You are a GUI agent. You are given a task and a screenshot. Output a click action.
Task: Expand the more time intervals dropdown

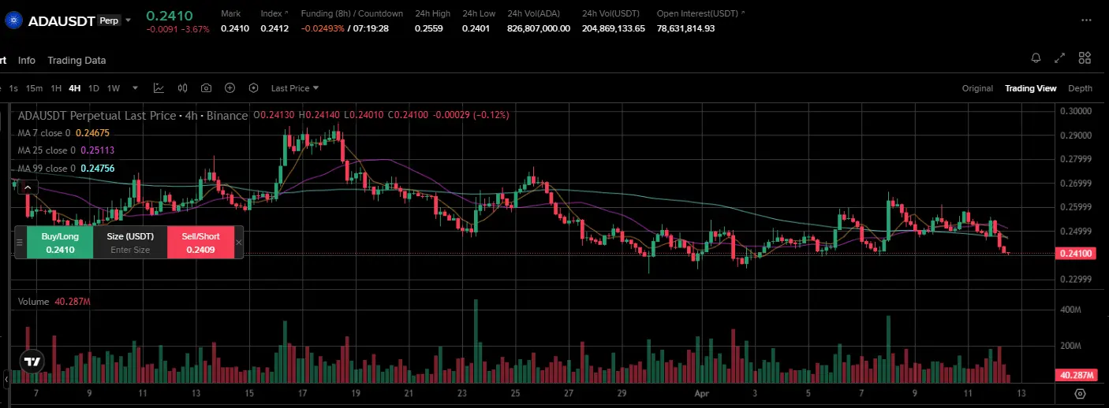click(x=135, y=88)
